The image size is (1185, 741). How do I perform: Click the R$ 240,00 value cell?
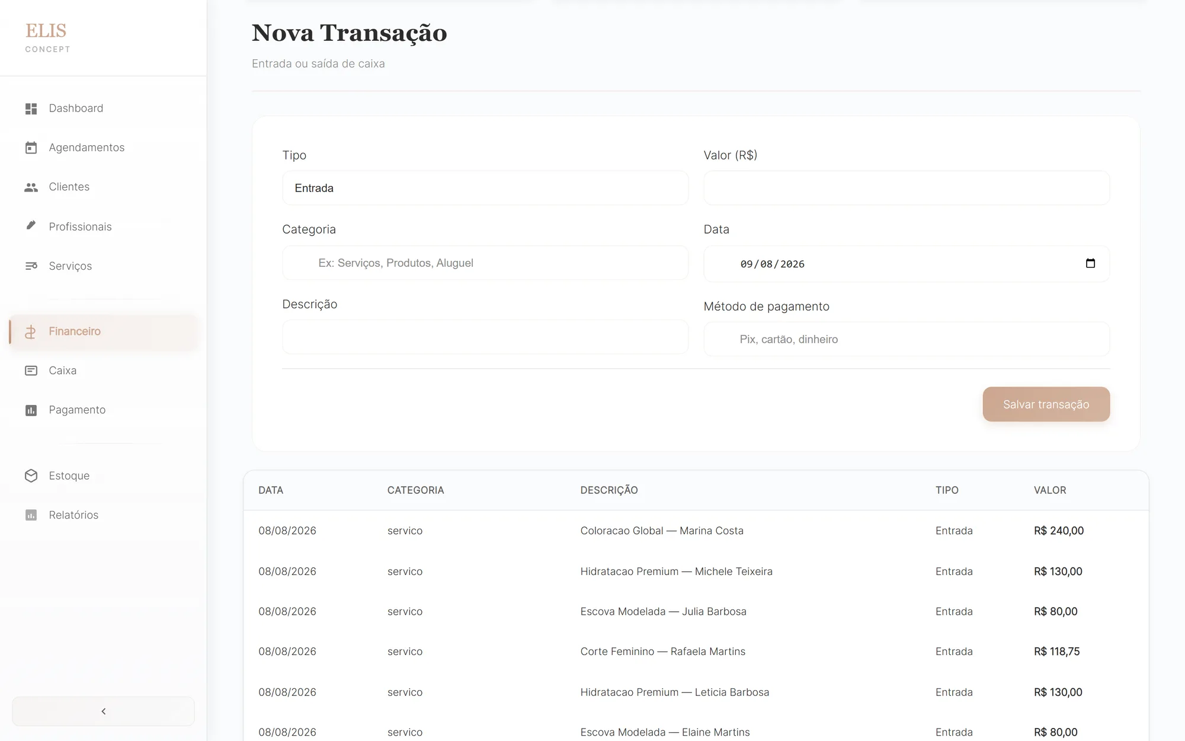pyautogui.click(x=1059, y=531)
